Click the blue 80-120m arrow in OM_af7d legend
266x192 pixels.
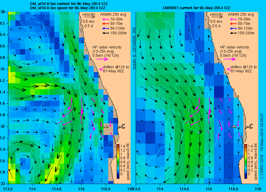tap(106, 28)
